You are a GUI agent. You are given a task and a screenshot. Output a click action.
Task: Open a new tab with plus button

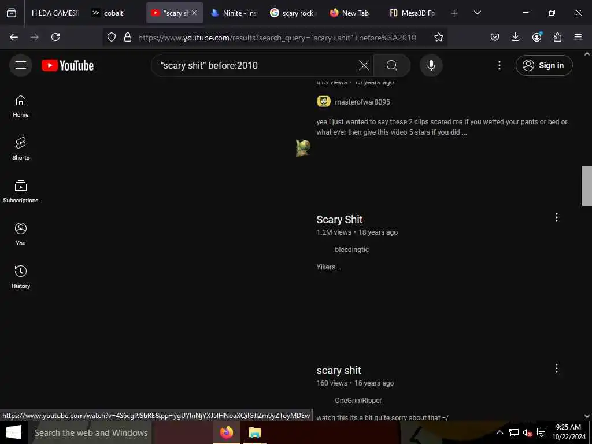pos(454,13)
